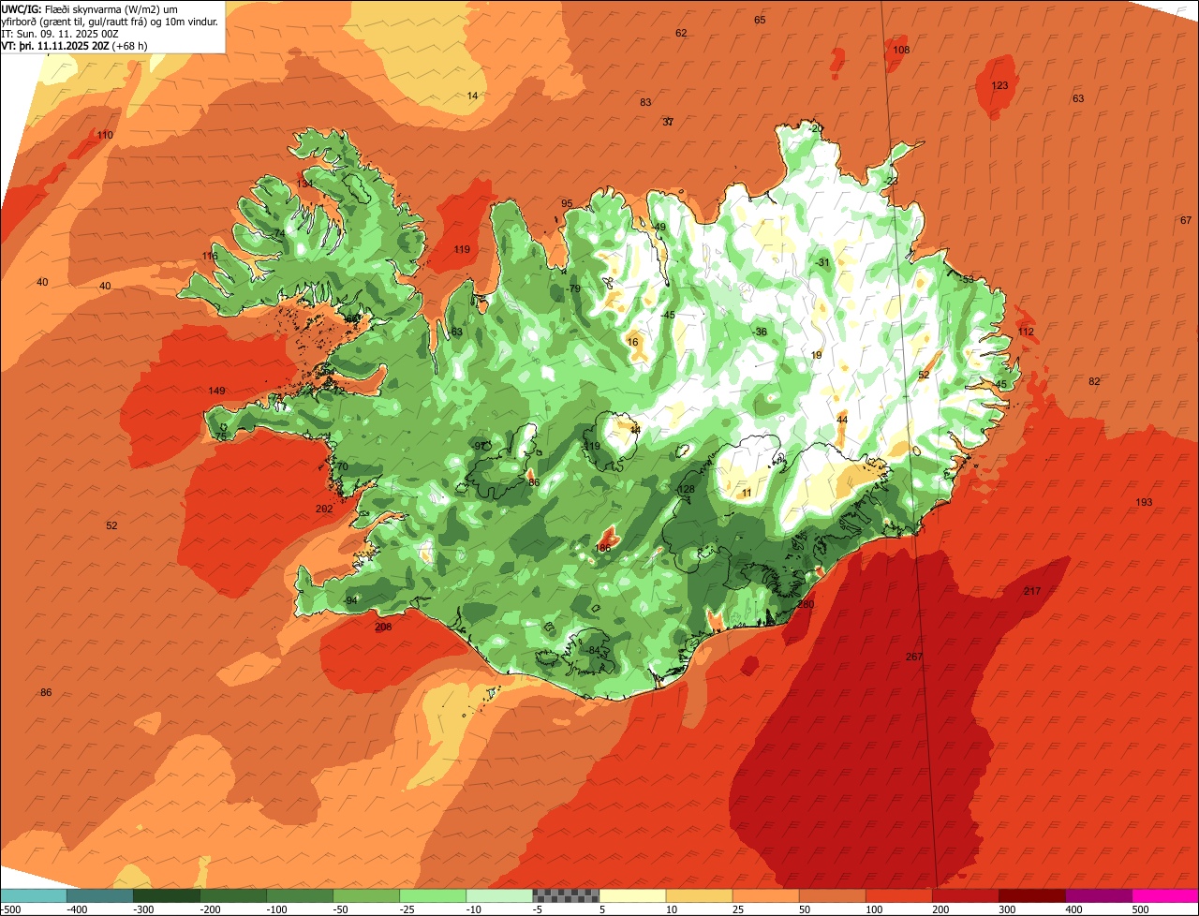Screen dimensions: 1199x916
Task: Click the map value -79 in north Iceland
Action: (573, 288)
